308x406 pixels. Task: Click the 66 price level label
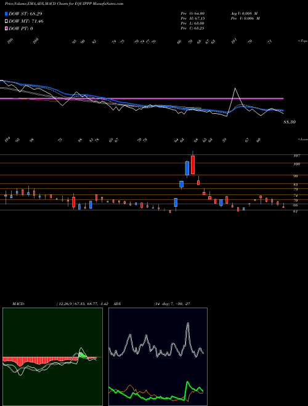tap(296, 205)
